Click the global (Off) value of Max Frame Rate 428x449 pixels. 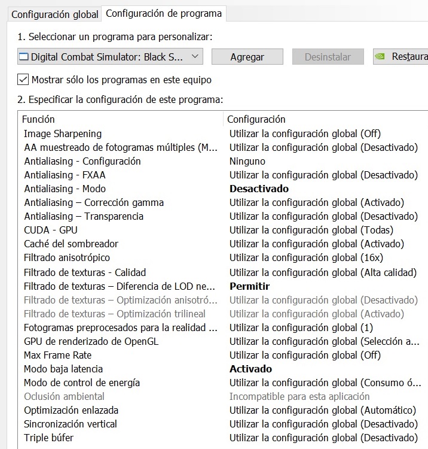(305, 355)
